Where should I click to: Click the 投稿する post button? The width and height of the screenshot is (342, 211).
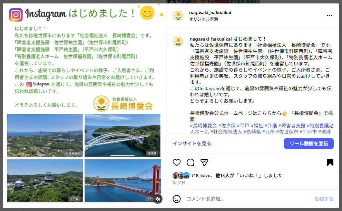pos(324,199)
